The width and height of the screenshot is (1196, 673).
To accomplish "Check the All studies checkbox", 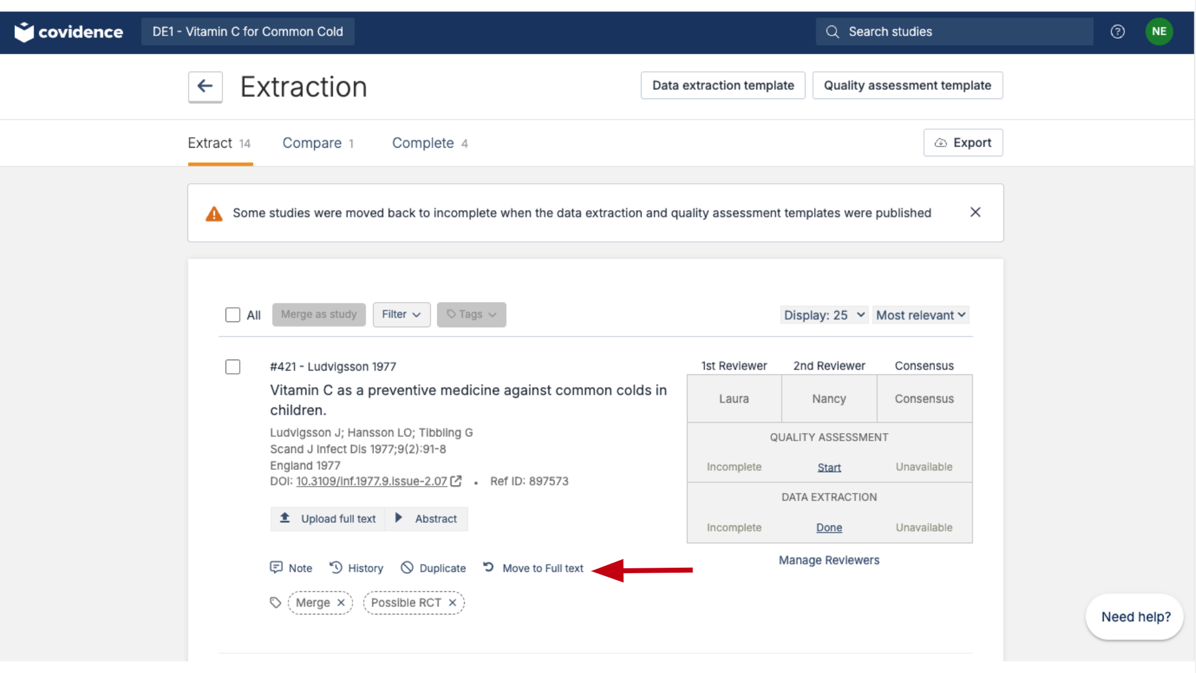I will pos(232,315).
